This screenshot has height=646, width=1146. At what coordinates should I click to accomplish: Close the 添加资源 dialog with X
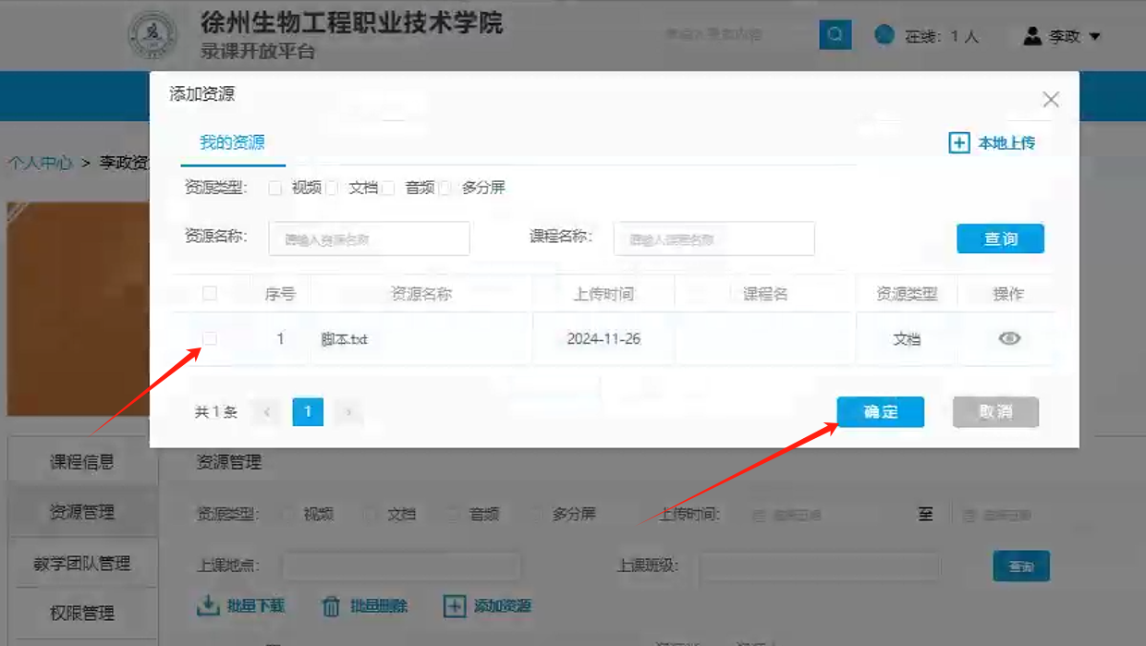point(1050,100)
